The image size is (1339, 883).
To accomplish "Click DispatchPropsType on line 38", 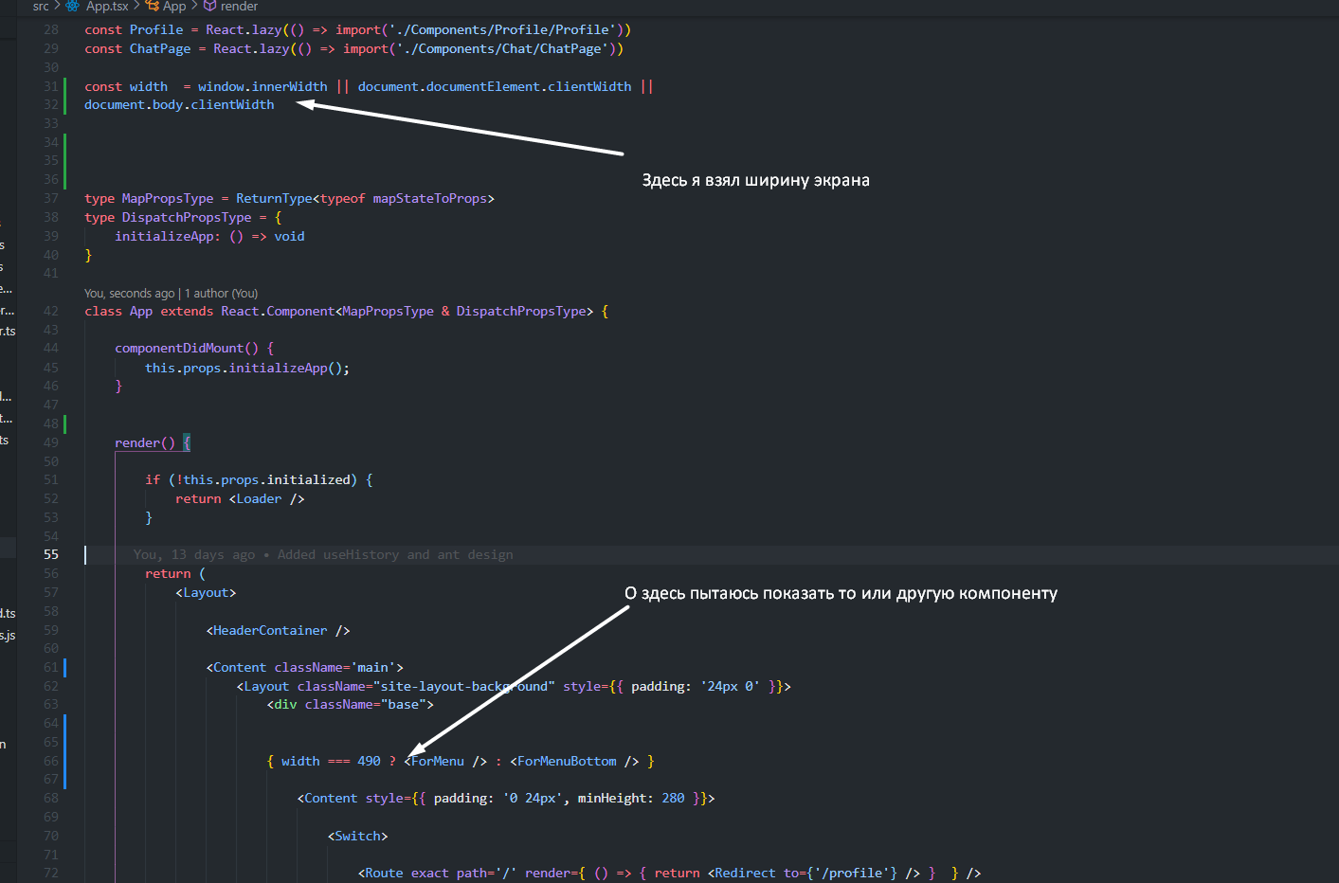I will pyautogui.click(x=187, y=218).
